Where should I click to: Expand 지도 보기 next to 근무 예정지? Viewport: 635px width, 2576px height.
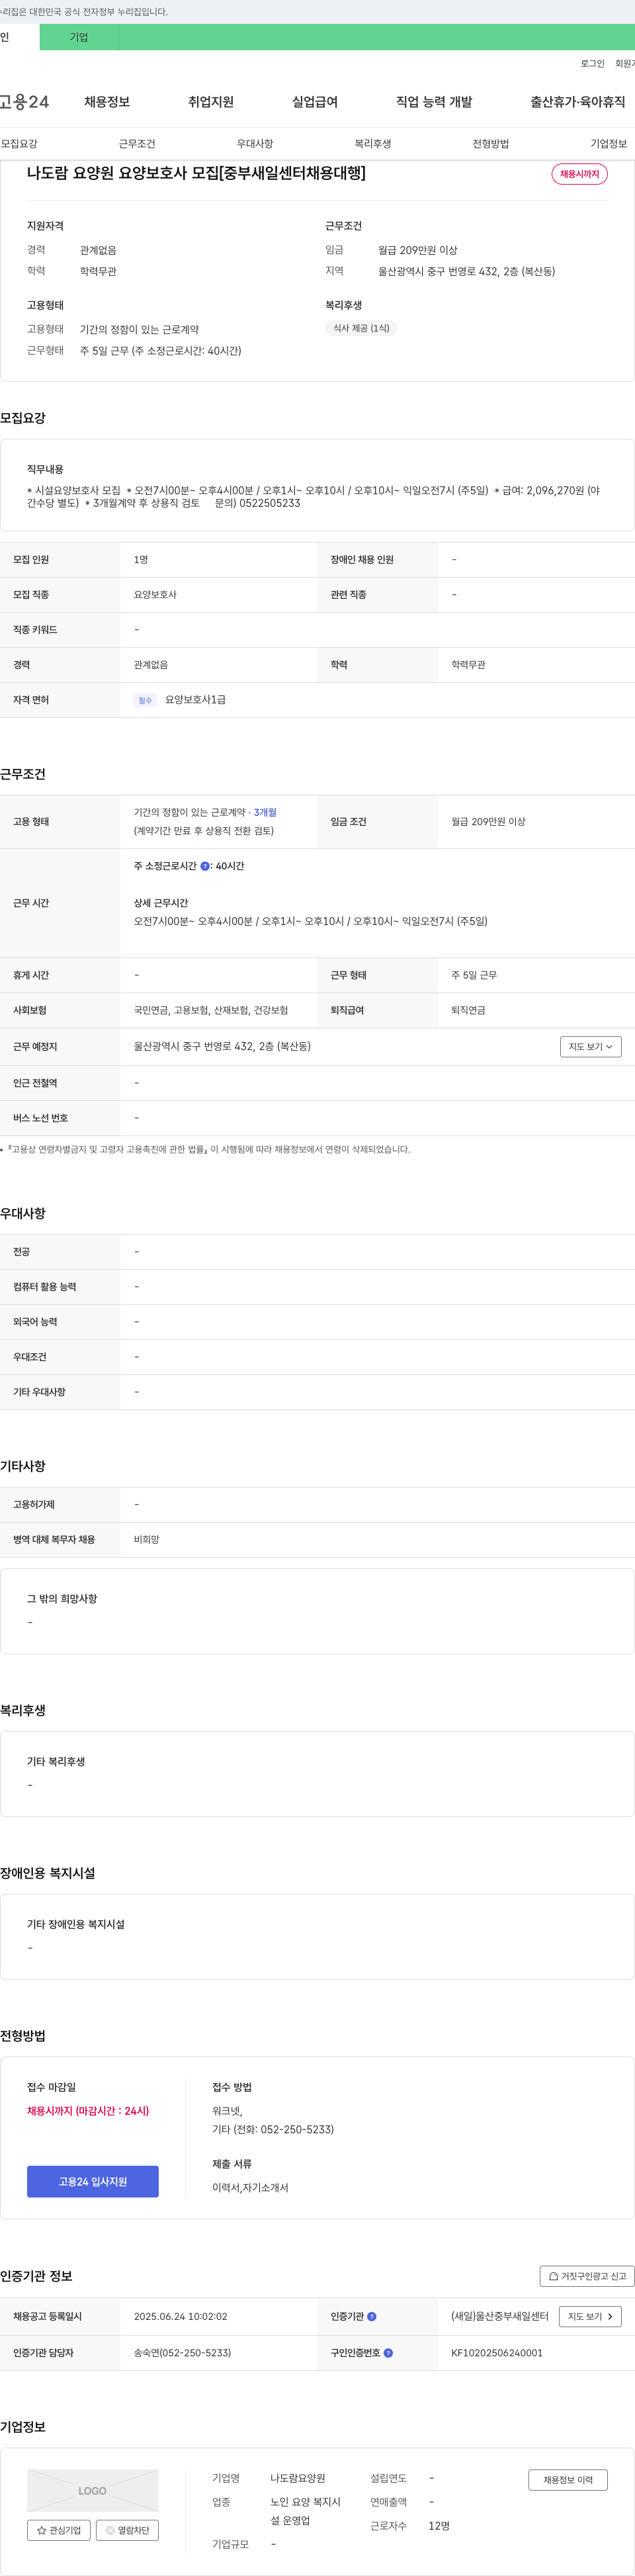tap(591, 1046)
